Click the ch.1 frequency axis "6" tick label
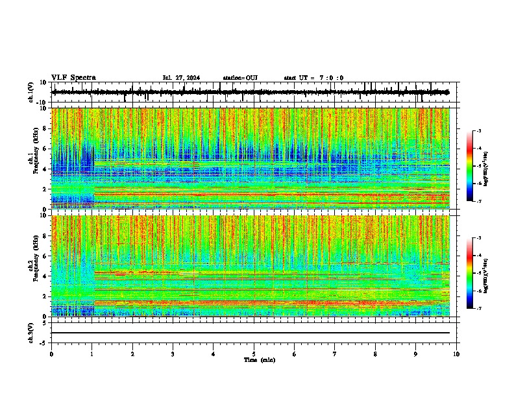This screenshot has height=397, width=514. [x=45, y=149]
